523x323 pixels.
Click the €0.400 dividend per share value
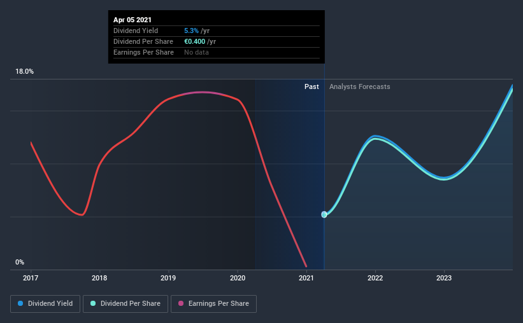pos(195,41)
